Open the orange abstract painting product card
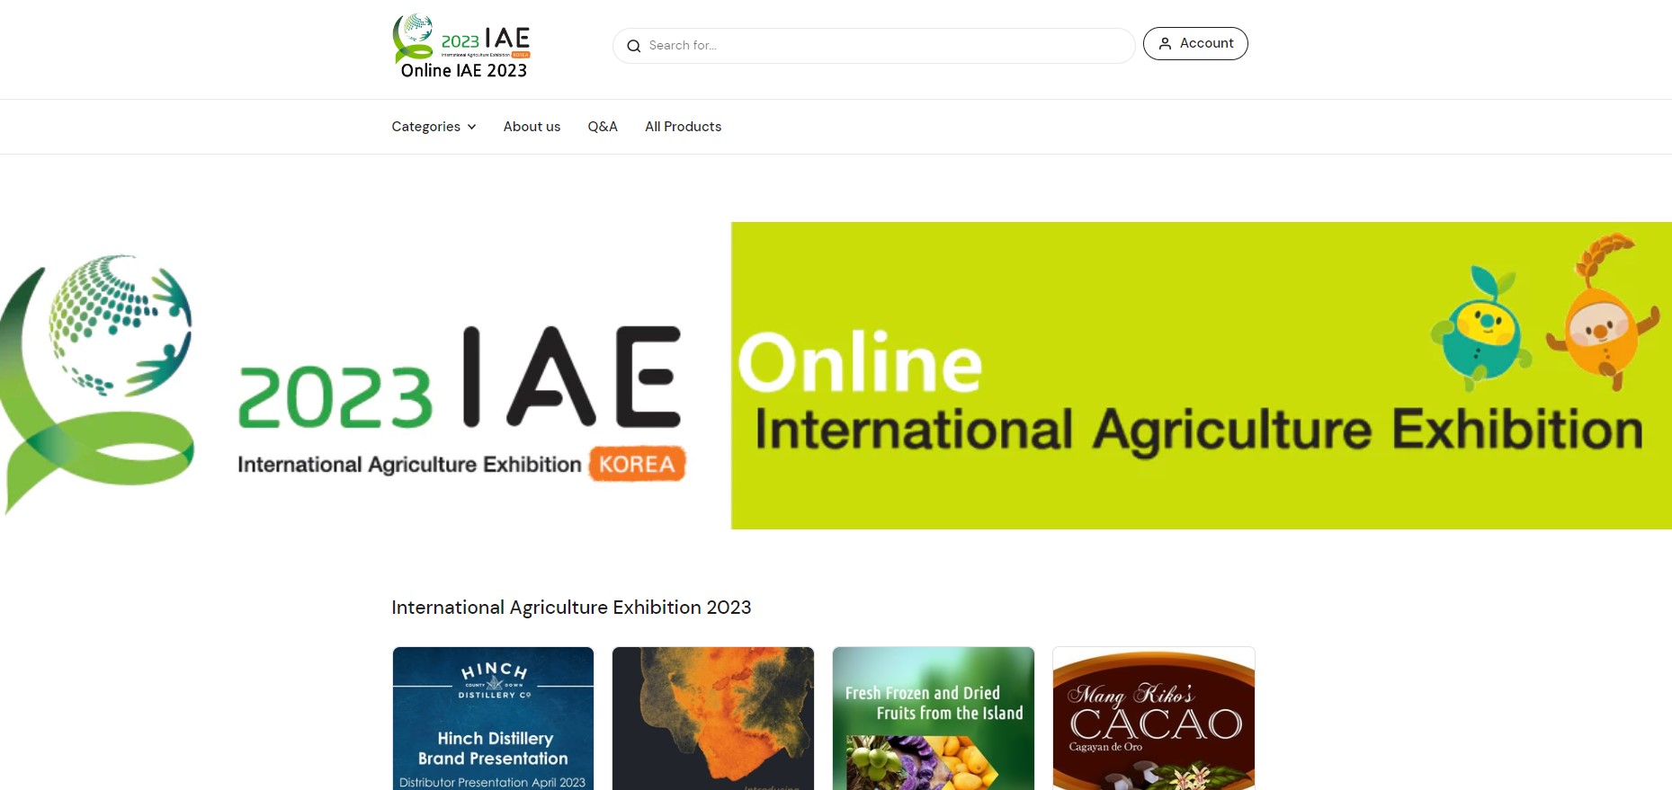Viewport: 1672px width, 790px height. pyautogui.click(x=712, y=718)
